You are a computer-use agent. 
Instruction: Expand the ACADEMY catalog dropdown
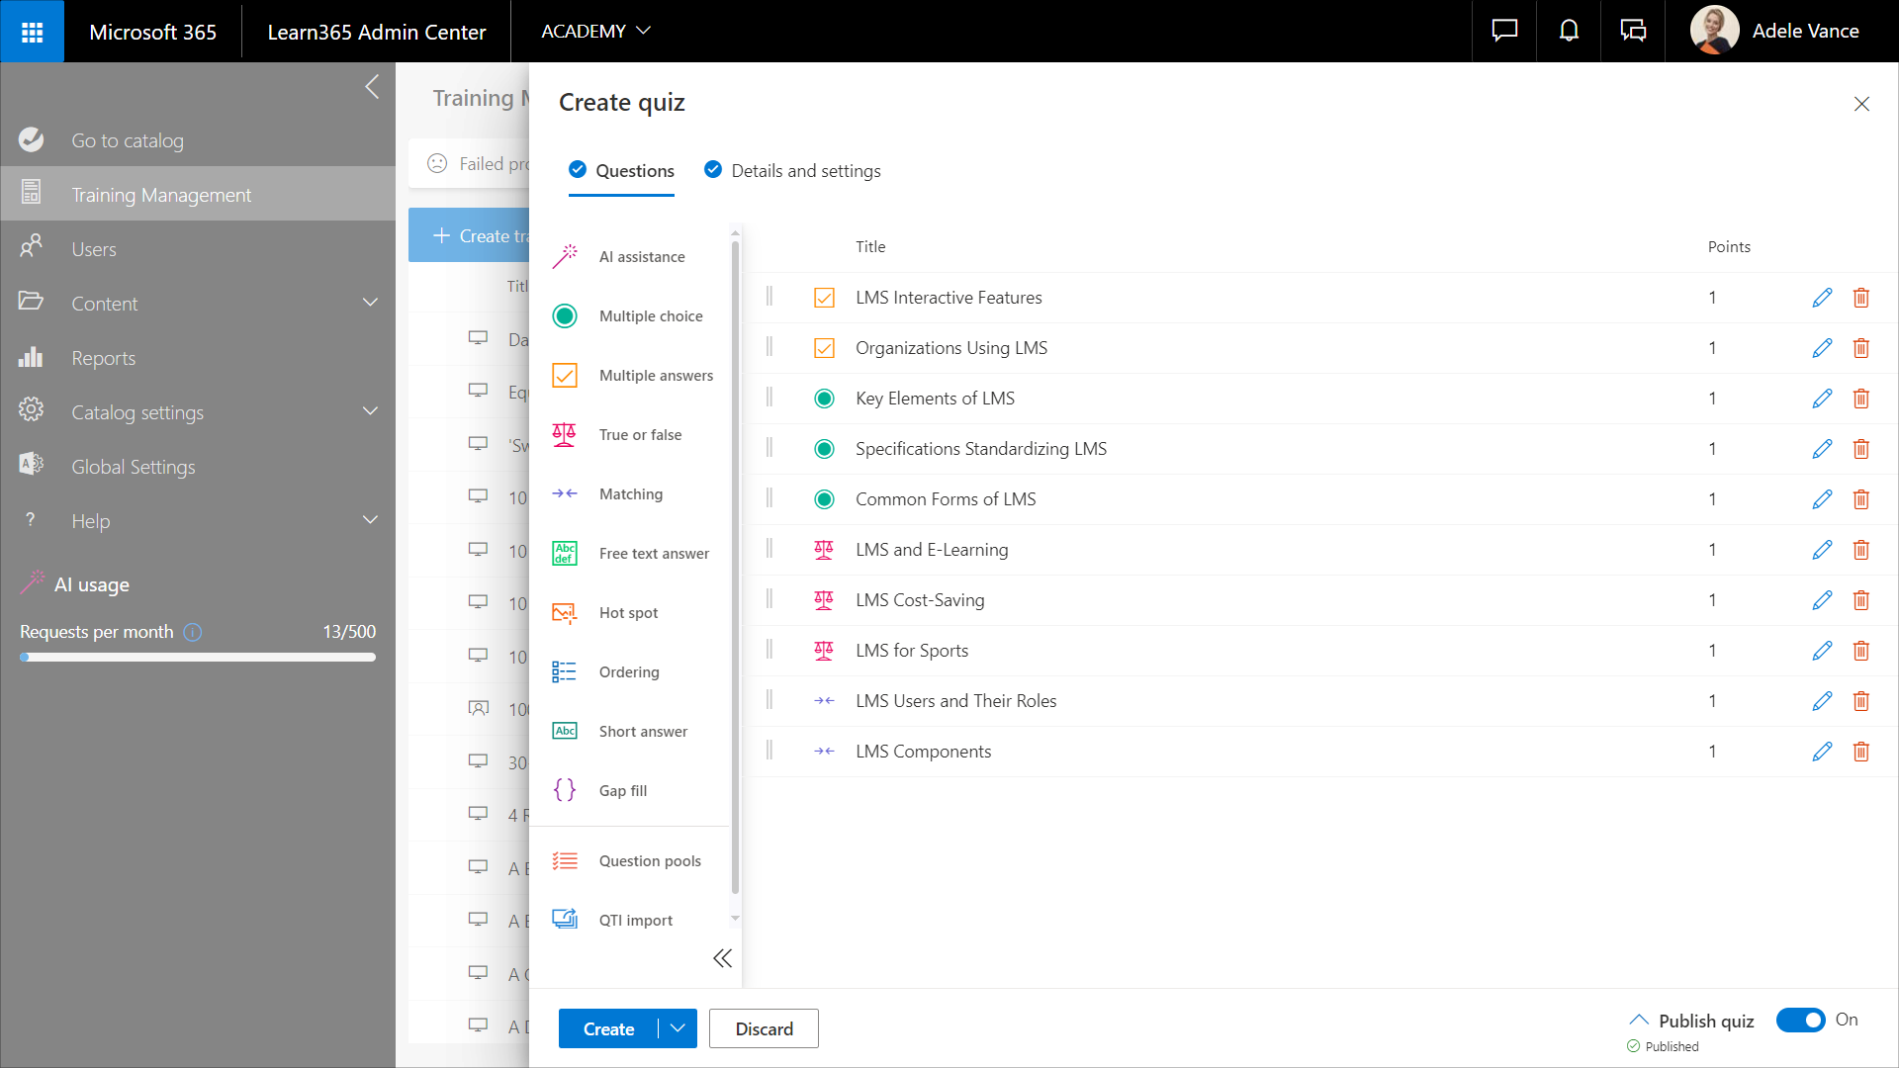595,31
